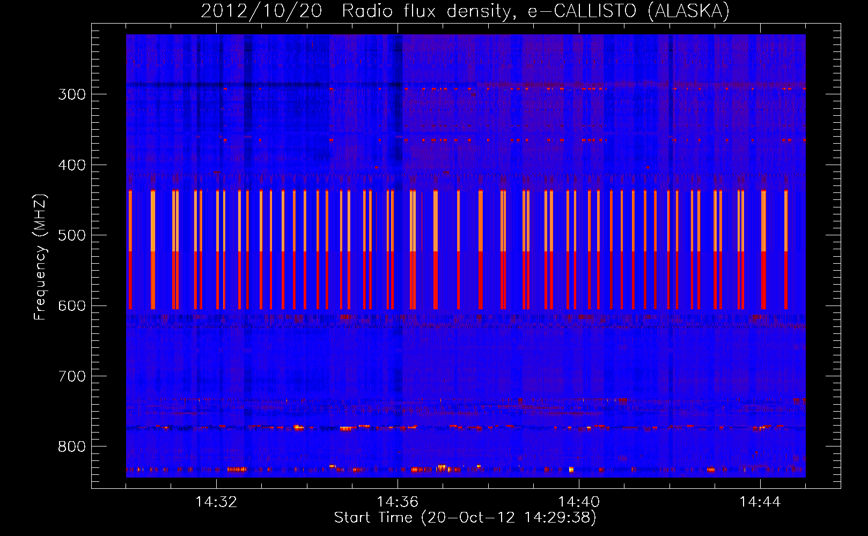Screen dimensions: 868x536
Task: Click the 800 frequency tick label
Action: pyautogui.click(x=72, y=447)
